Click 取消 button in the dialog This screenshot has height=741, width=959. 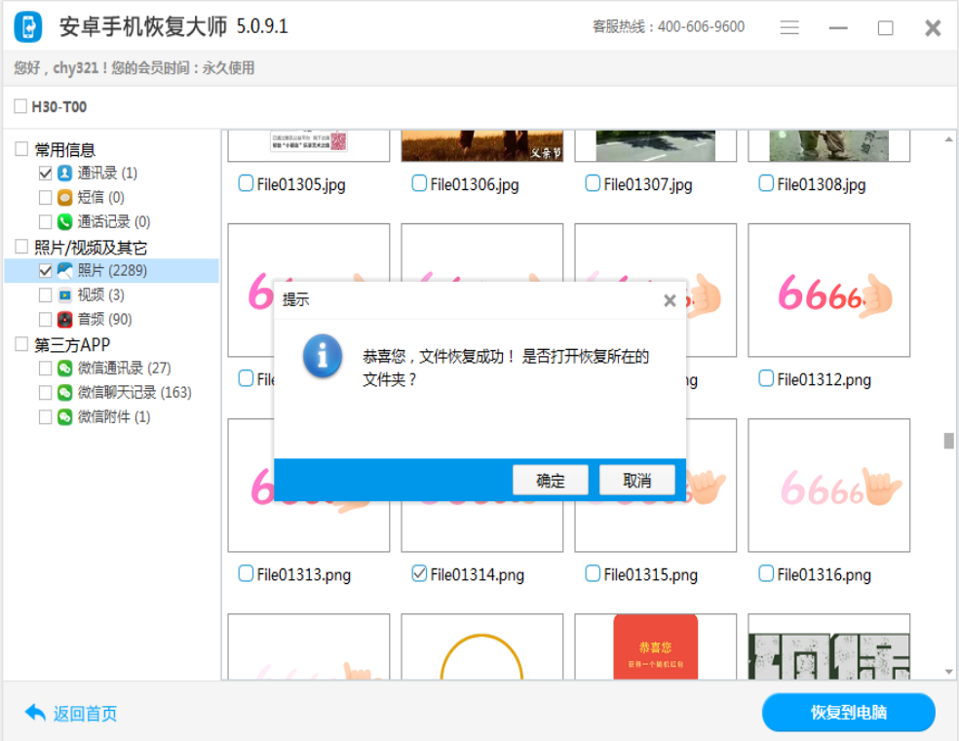tap(636, 480)
